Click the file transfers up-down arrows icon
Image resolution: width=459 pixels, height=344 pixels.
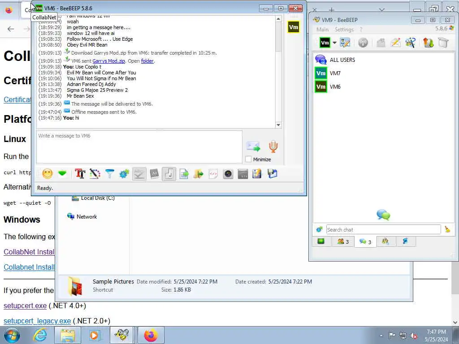428,43
